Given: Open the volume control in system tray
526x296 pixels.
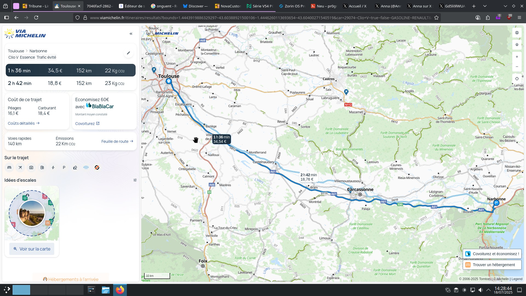Looking at the screenshot, I should (481, 290).
